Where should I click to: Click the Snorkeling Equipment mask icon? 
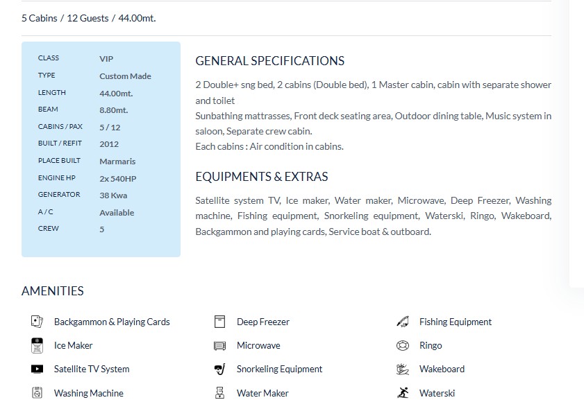click(220, 369)
